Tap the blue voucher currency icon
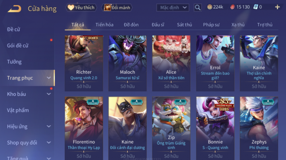Image resolution: width=286 pixels, height=160 pixels. 256,7
